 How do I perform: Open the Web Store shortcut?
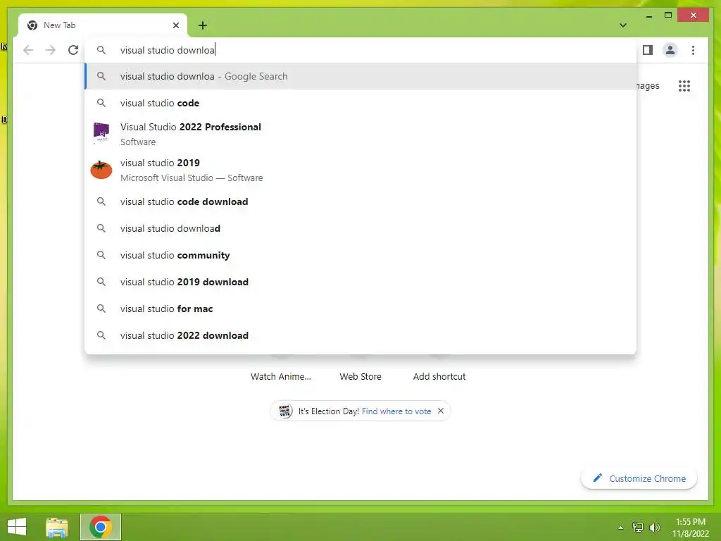(360, 376)
